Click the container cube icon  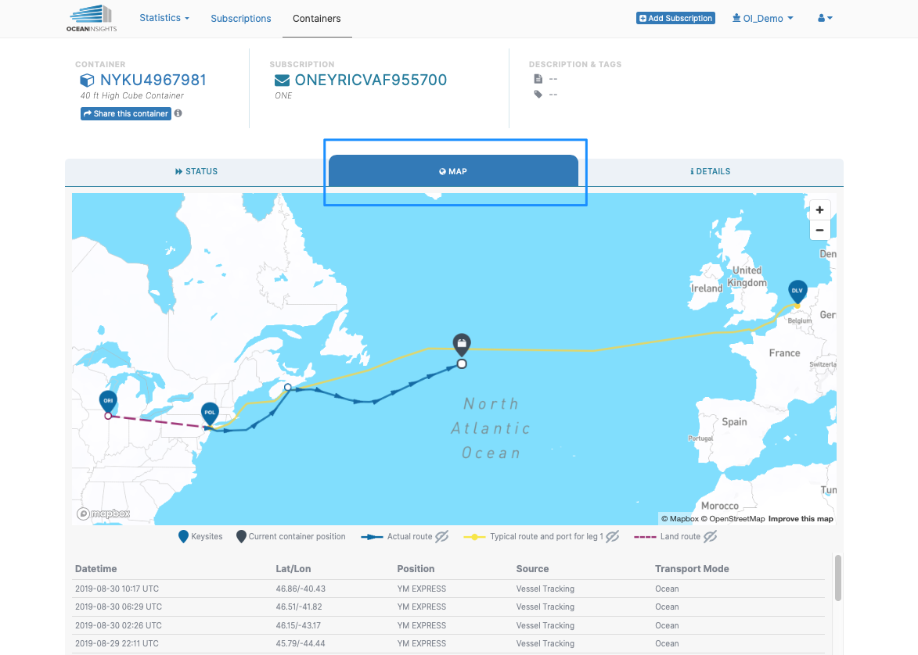(x=87, y=81)
